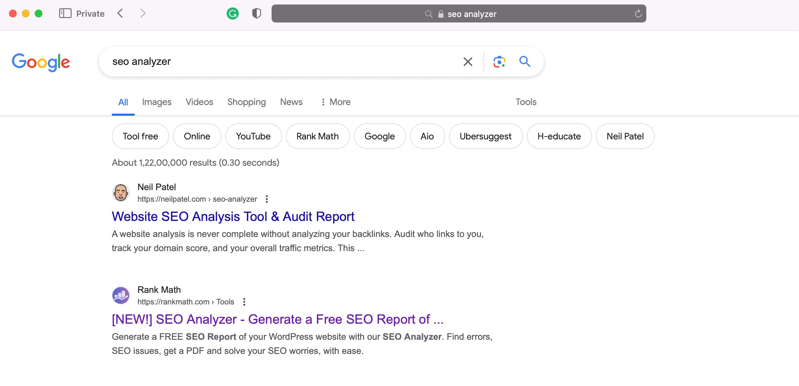Switch to the Images tab
Screen dimensions: 799x386
click(x=157, y=102)
